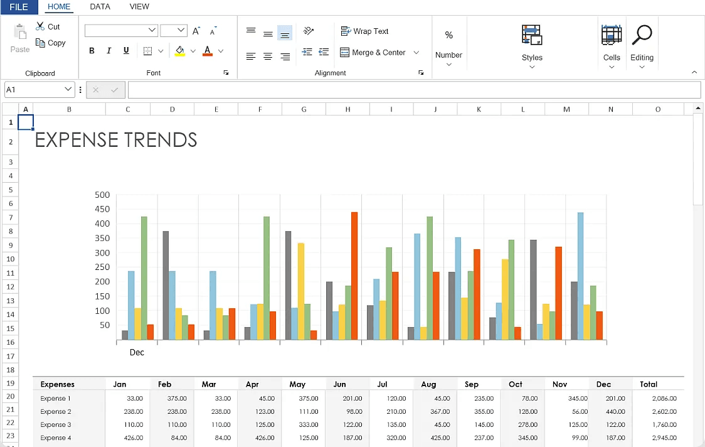Open Font dialog launcher

(x=226, y=72)
